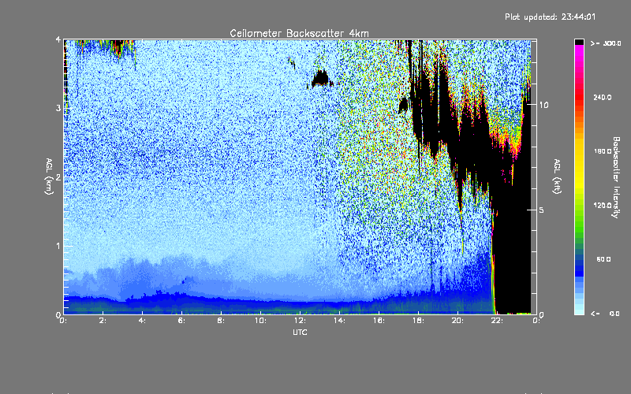
Task: Click the '4:' UTC tick label
Action: pos(142,321)
